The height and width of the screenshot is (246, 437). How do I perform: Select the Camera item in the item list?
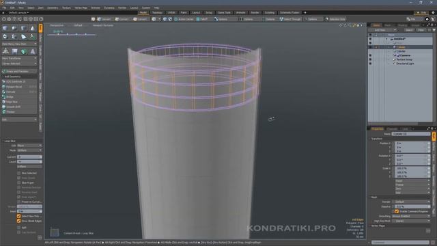point(405,55)
